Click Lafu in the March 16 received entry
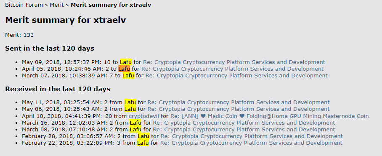Screen dimensions: 382x156 click(135, 123)
